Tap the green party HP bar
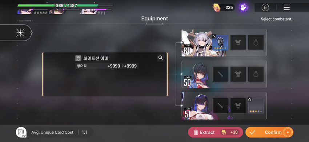Image resolution: width=309 pixels, height=142 pixels. (65, 5)
